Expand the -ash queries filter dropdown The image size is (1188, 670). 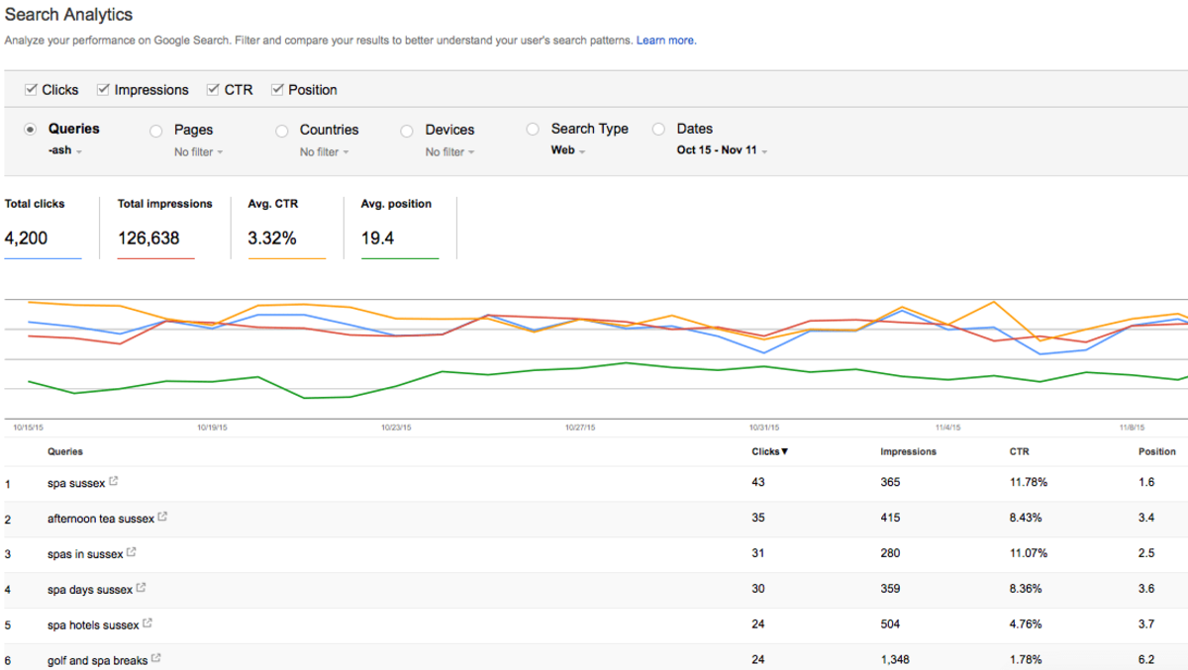pos(65,151)
